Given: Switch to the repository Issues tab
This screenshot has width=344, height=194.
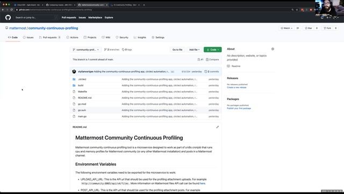Looking at the screenshot, I should (28, 37).
